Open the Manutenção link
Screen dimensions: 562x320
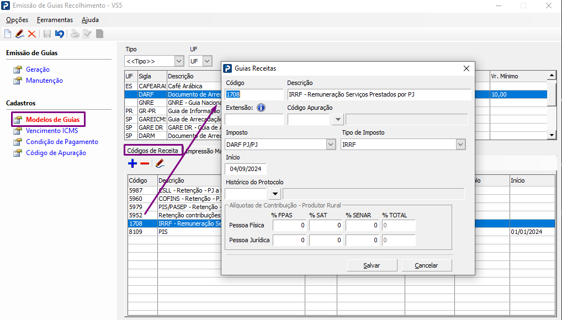45,81
